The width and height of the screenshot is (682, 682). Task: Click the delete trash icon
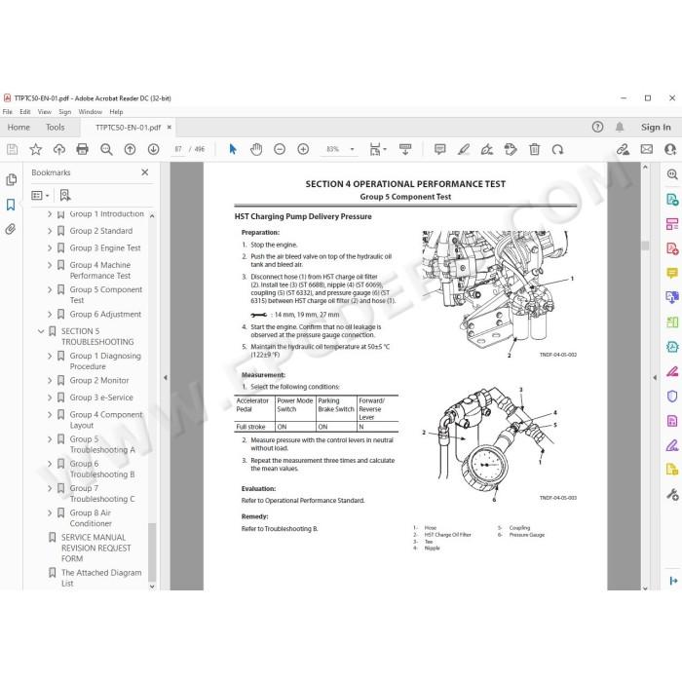tap(534, 150)
